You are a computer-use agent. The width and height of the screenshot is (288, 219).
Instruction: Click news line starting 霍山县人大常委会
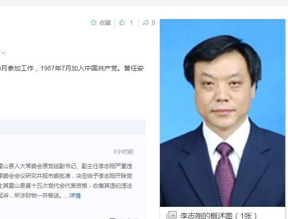click(66, 166)
